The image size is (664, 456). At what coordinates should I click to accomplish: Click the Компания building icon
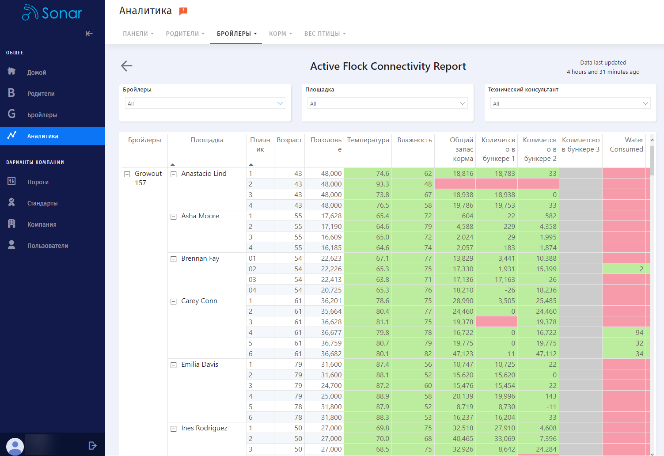tap(11, 224)
